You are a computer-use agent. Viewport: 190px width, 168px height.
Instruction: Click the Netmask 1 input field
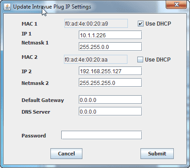110,47
